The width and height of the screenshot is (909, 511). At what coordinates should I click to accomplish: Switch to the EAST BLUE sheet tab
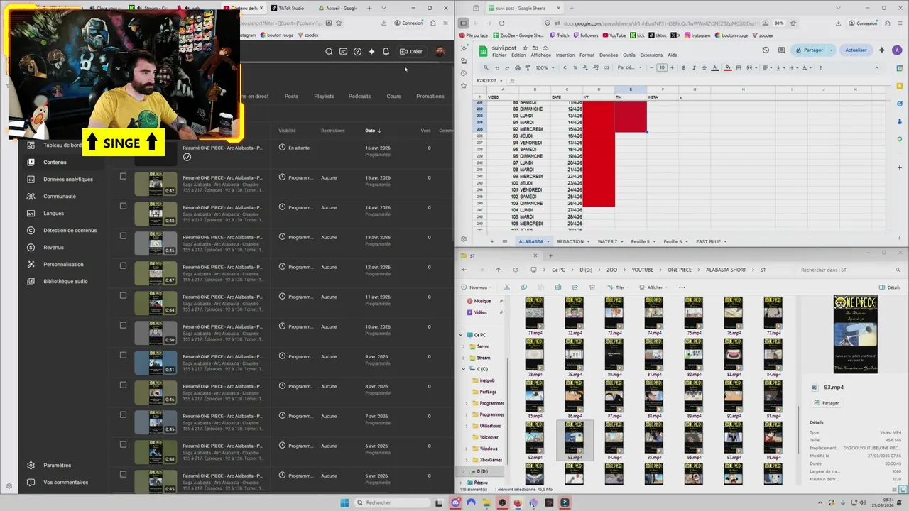[708, 241]
